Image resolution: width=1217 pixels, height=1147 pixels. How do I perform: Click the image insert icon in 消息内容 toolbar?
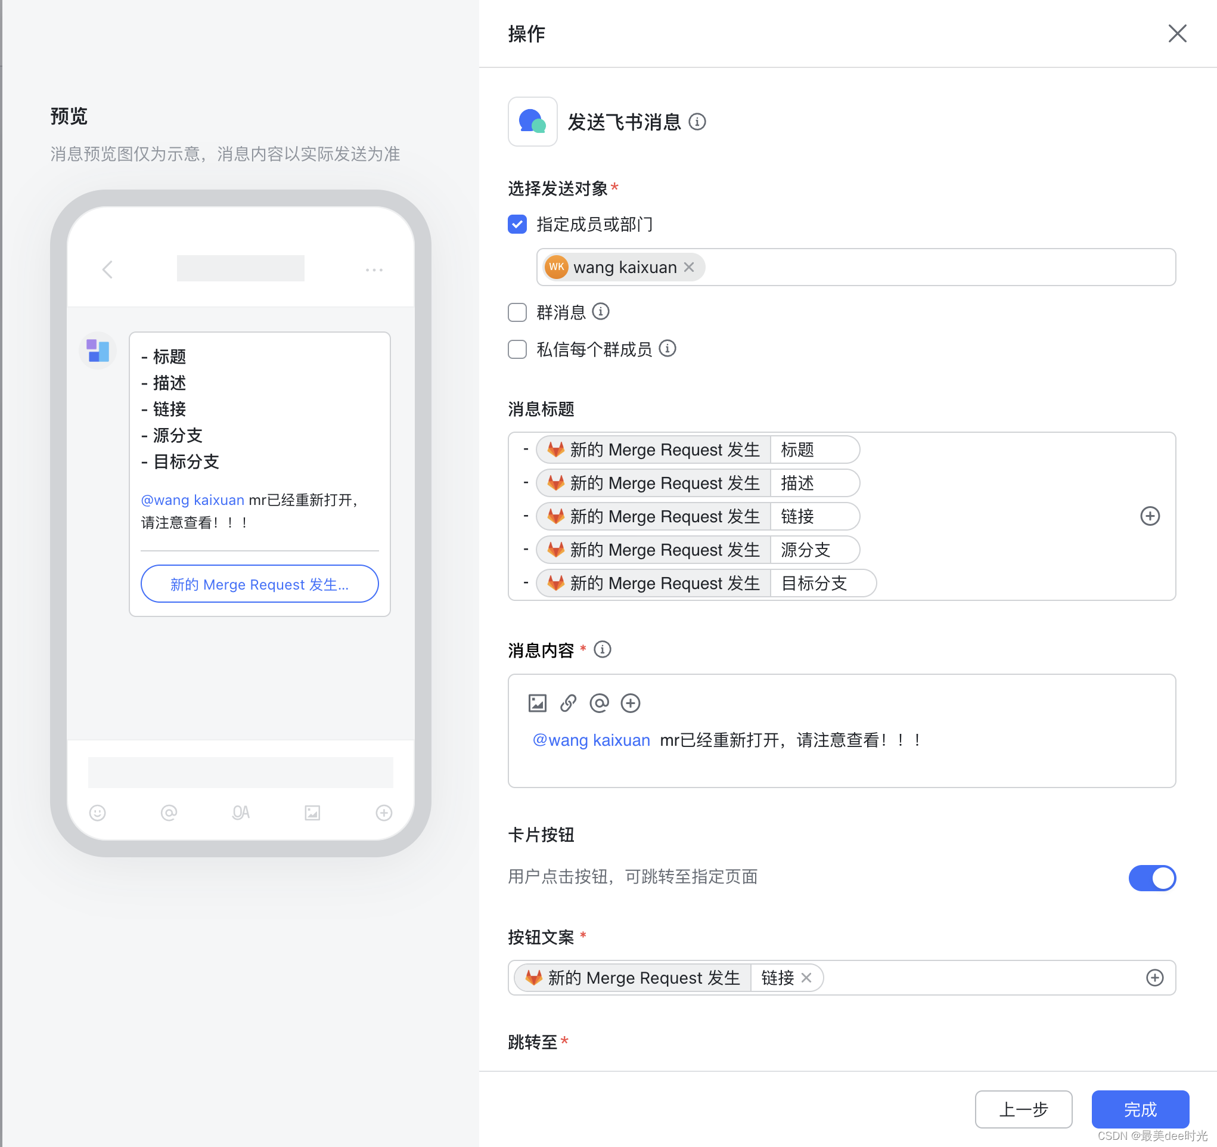pos(537,703)
